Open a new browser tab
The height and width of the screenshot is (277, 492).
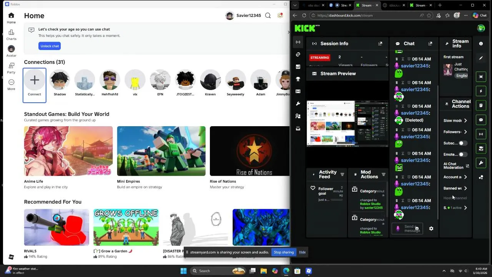click(440, 5)
